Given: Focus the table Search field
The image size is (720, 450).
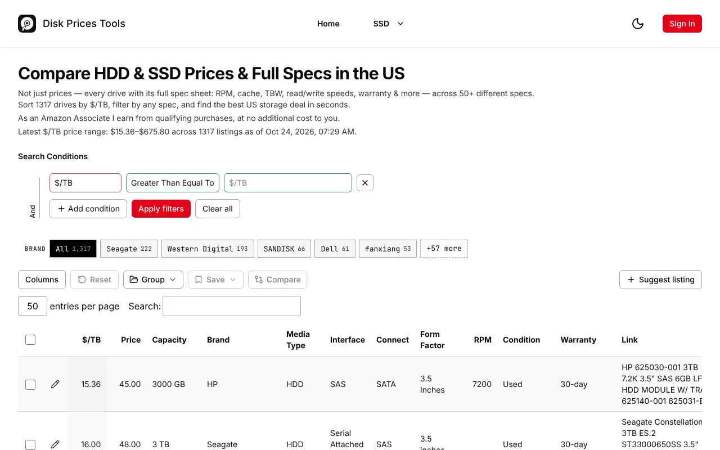Looking at the screenshot, I should click(232, 306).
